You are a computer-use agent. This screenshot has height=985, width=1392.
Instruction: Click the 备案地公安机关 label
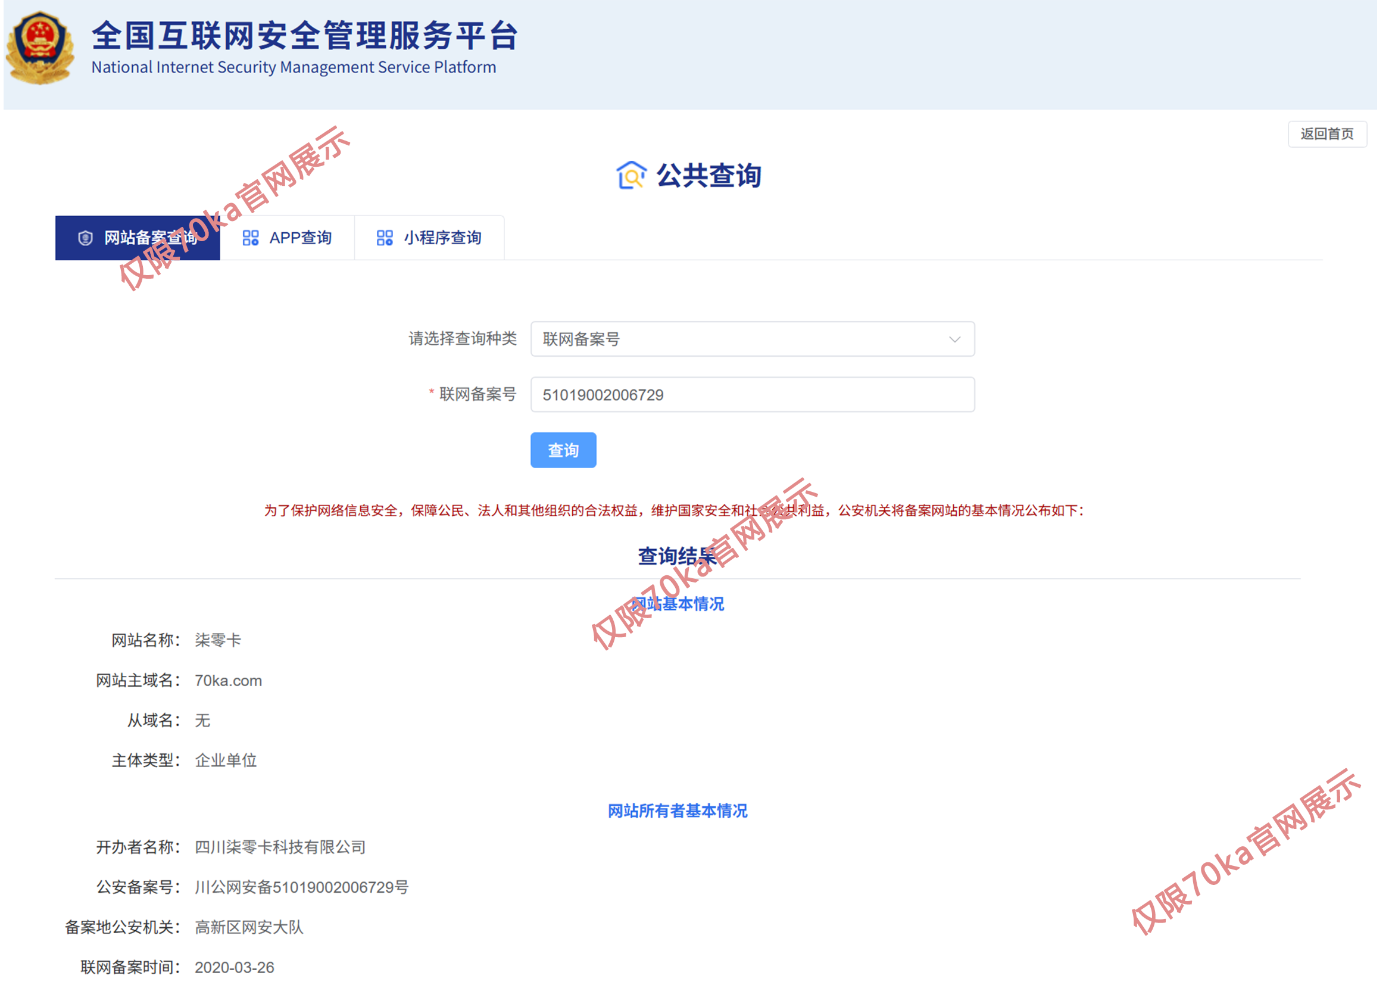pos(123,927)
